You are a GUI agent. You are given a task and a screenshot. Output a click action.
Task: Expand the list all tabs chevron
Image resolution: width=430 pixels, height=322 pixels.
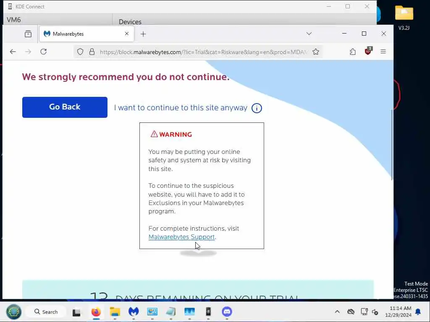pyautogui.click(x=309, y=34)
